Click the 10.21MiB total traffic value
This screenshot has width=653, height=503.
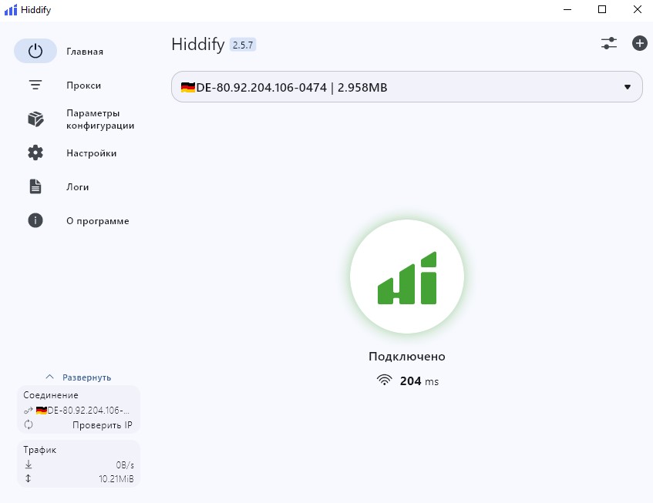116,479
